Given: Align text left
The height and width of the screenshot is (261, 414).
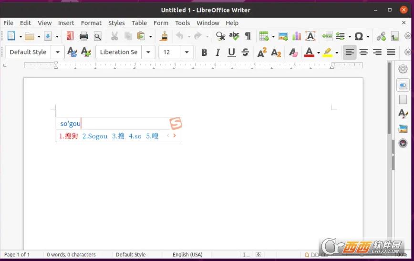Looking at the screenshot, I should (x=350, y=52).
